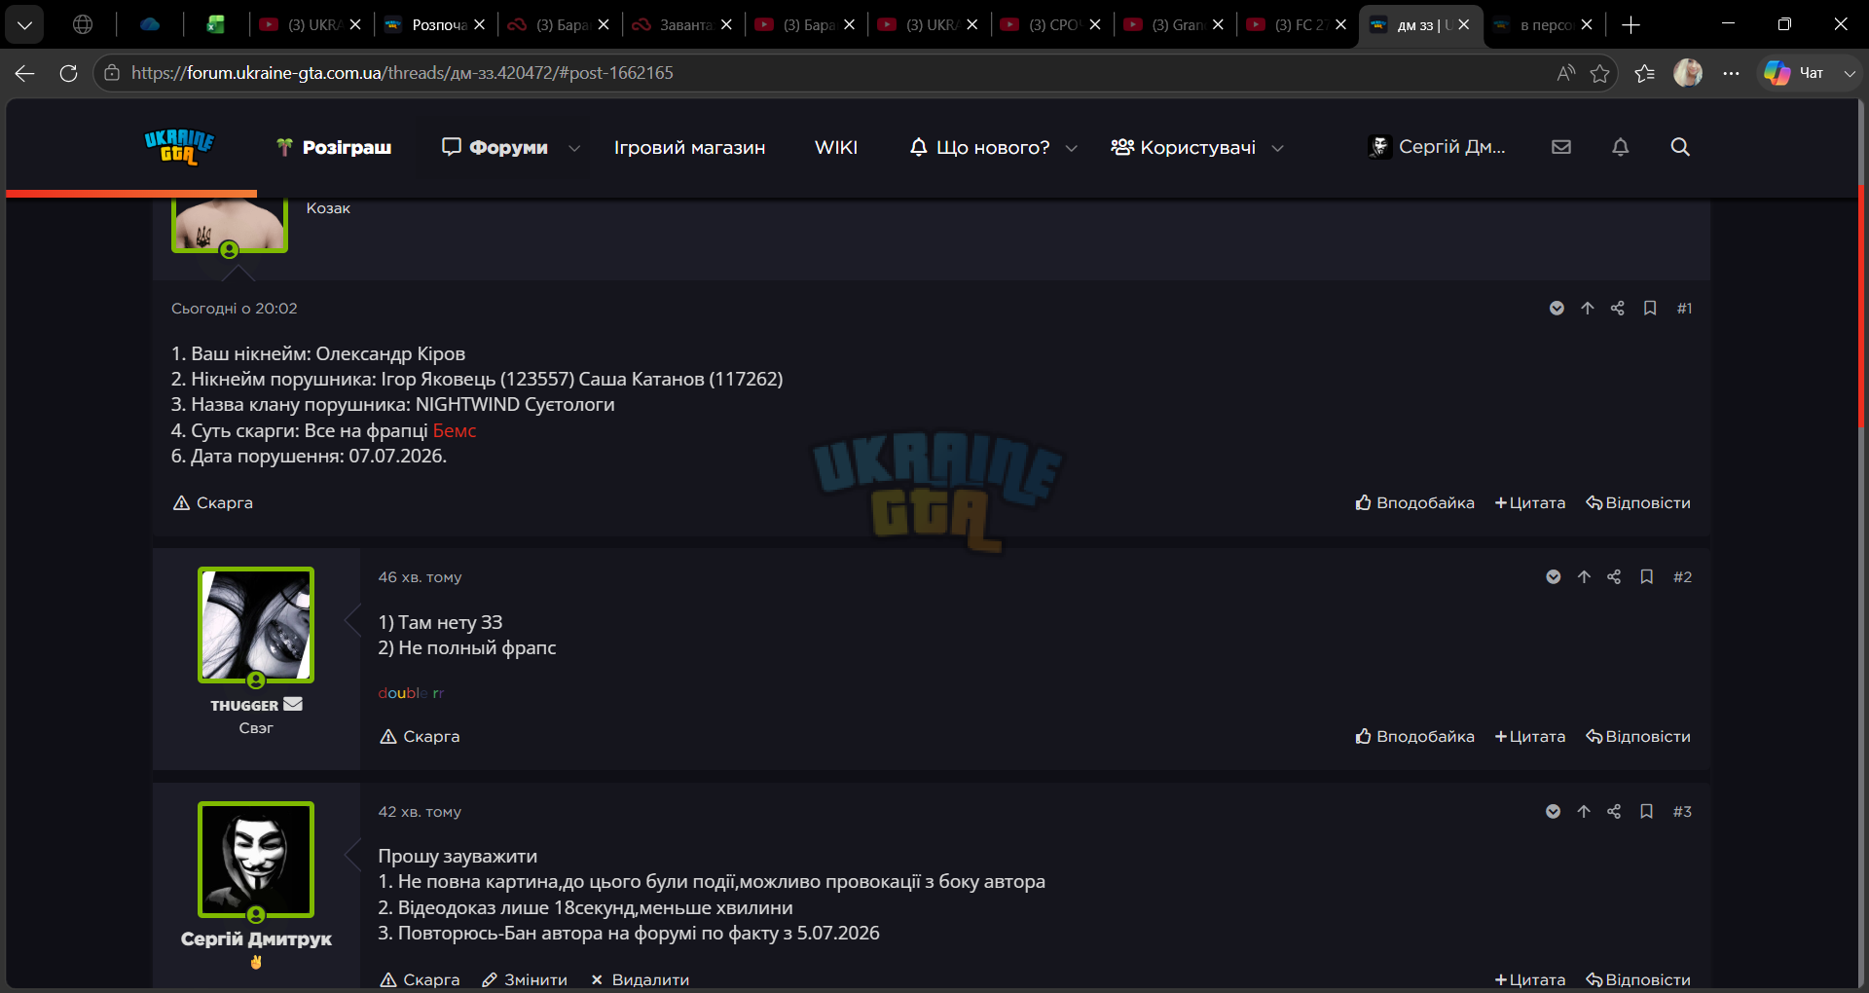Screen dimensions: 1869x993
Task: Toggle the select-post checkmark on post #1
Action: (1557, 309)
